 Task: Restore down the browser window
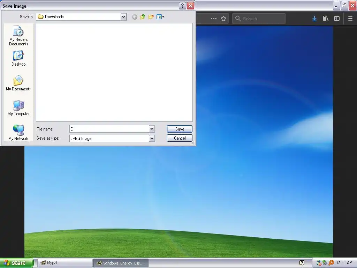pyautogui.click(x=344, y=6)
